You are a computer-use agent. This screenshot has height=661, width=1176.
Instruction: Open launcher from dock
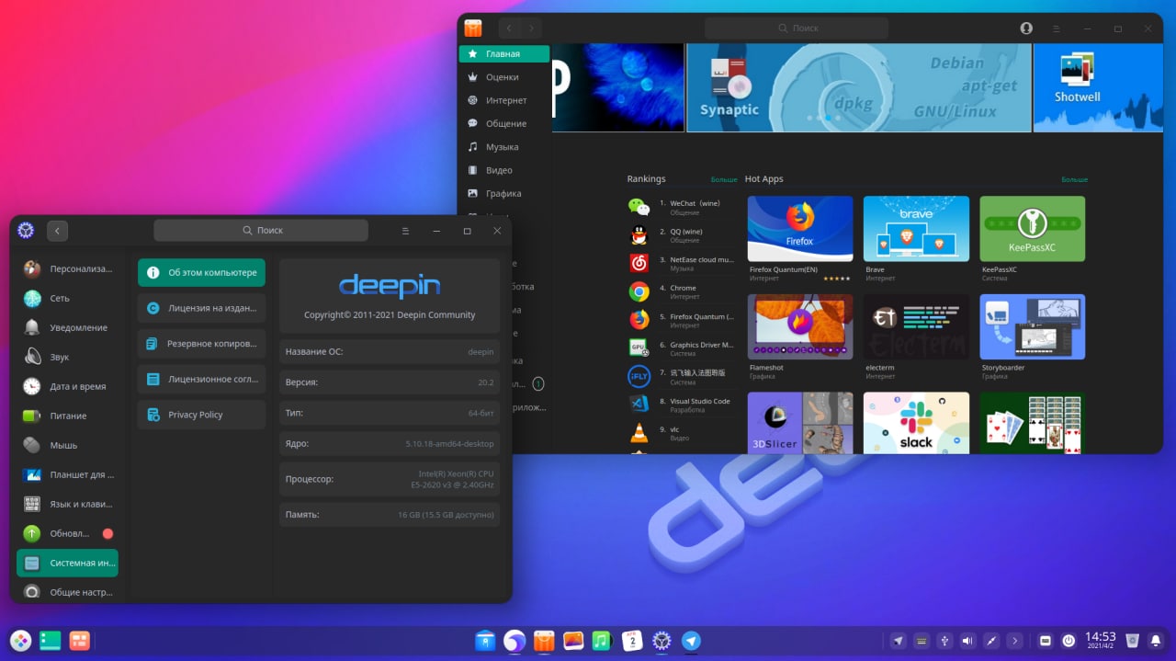click(20, 641)
